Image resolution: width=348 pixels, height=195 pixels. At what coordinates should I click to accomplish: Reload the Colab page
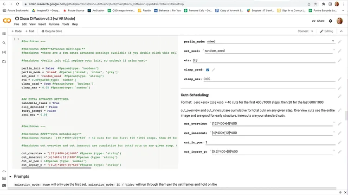(18, 4)
